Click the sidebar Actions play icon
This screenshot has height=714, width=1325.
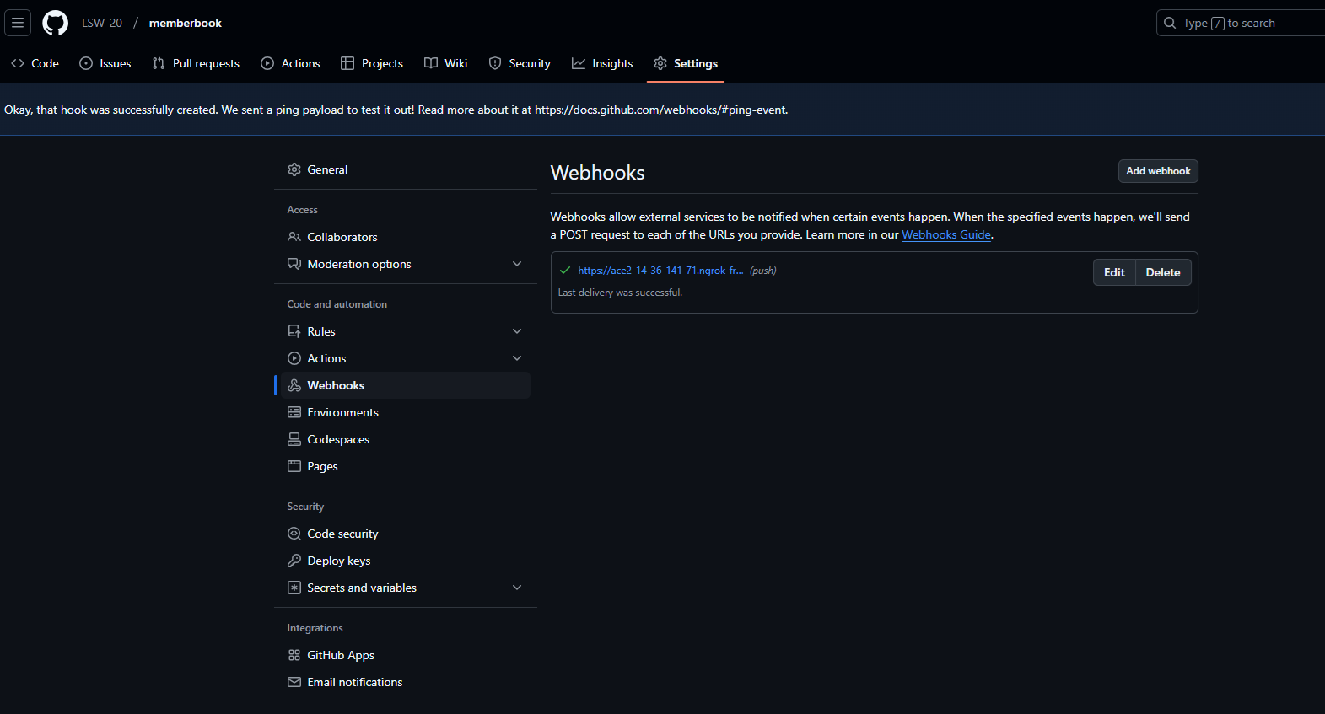294,358
